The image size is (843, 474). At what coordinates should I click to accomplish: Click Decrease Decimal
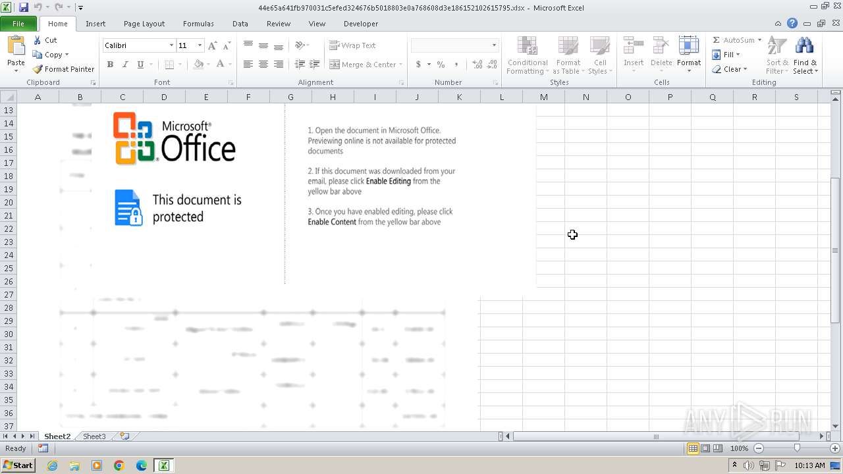[492, 65]
